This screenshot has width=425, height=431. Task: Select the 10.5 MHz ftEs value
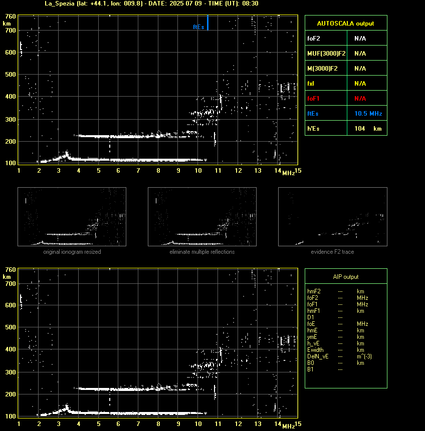(368, 114)
